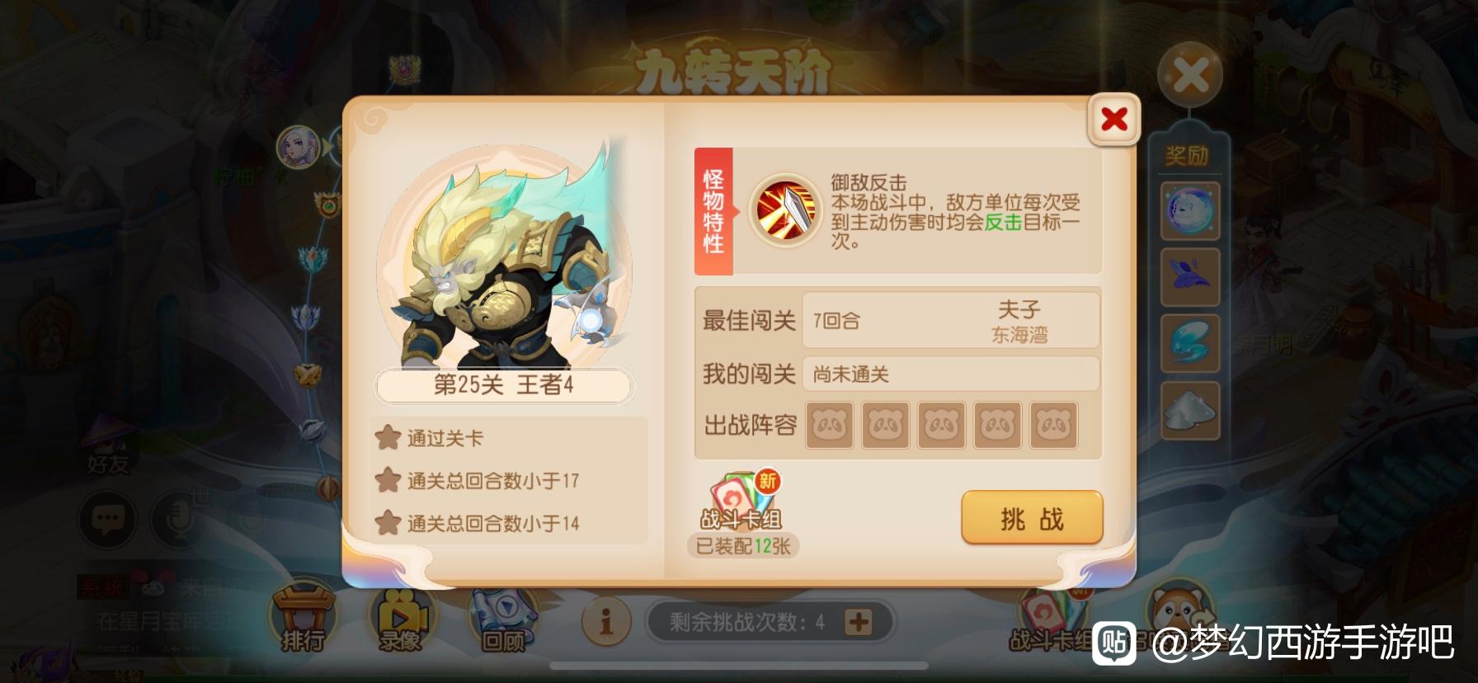Select the first panda lineup slot
The image size is (1478, 683).
coord(830,426)
